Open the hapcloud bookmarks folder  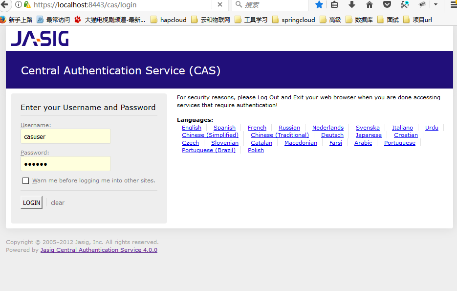coord(169,20)
